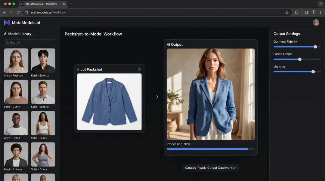Click the Anya - Realistic label
This screenshot has height=181, width=325.
click(x=14, y=76)
